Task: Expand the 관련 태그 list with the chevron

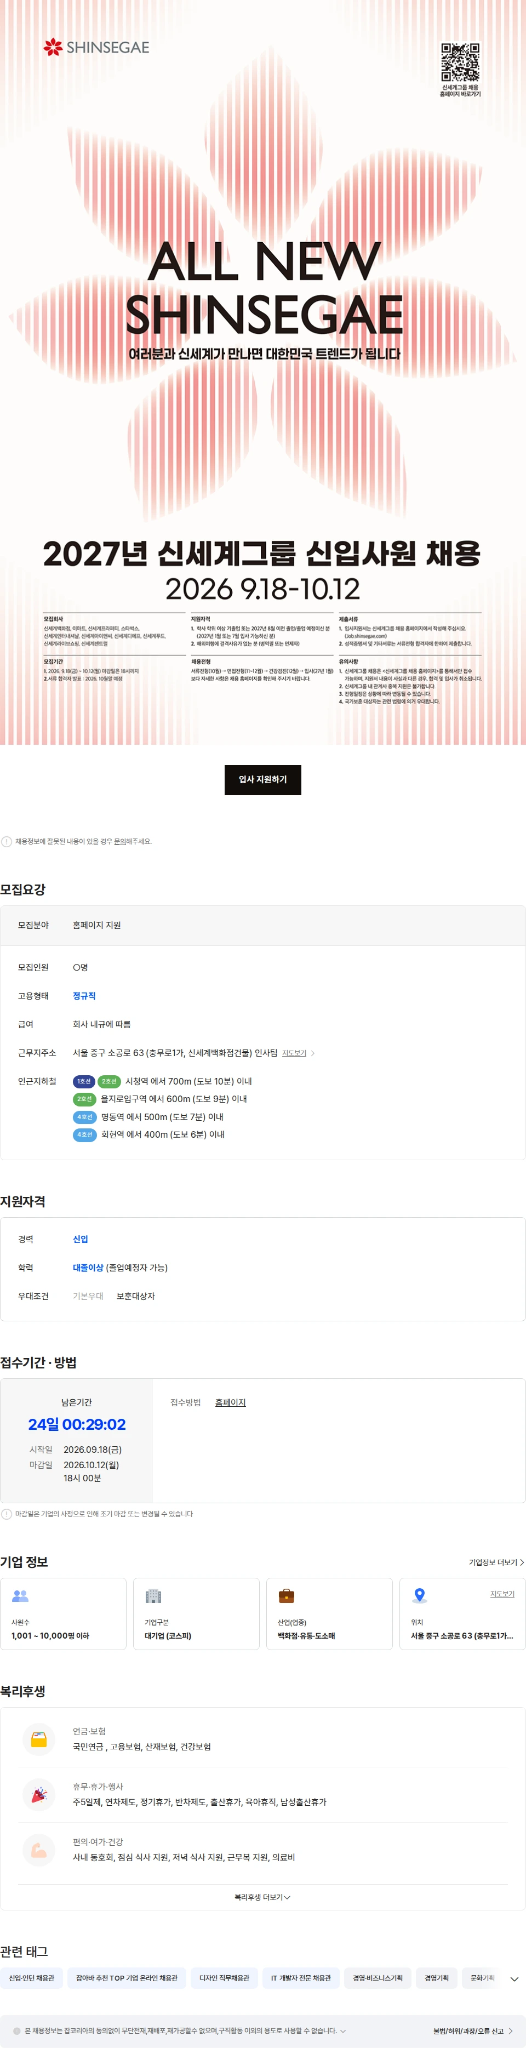Action: point(514,1979)
